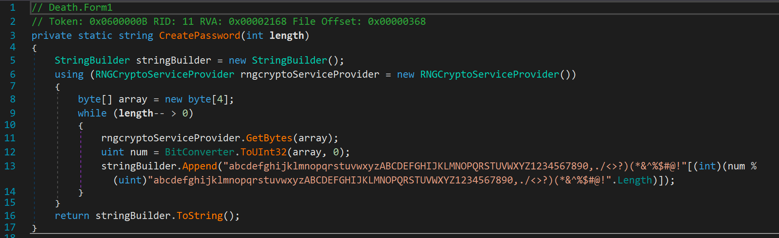Click the return keyword
This screenshot has height=238, width=779.
point(72,216)
